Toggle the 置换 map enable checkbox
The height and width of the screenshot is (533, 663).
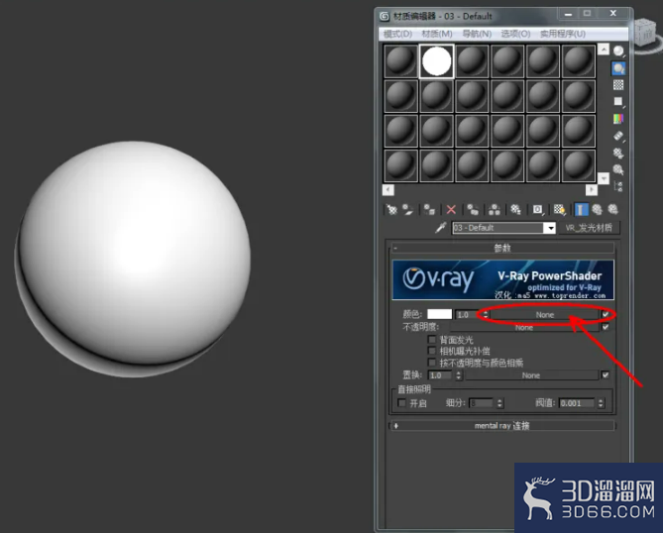pos(606,374)
